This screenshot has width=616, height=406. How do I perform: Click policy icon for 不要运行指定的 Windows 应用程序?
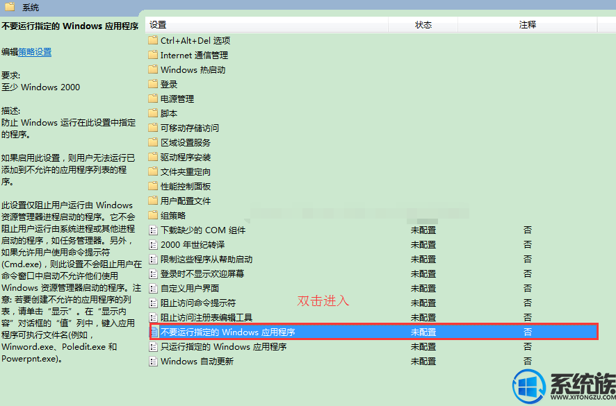(x=154, y=332)
